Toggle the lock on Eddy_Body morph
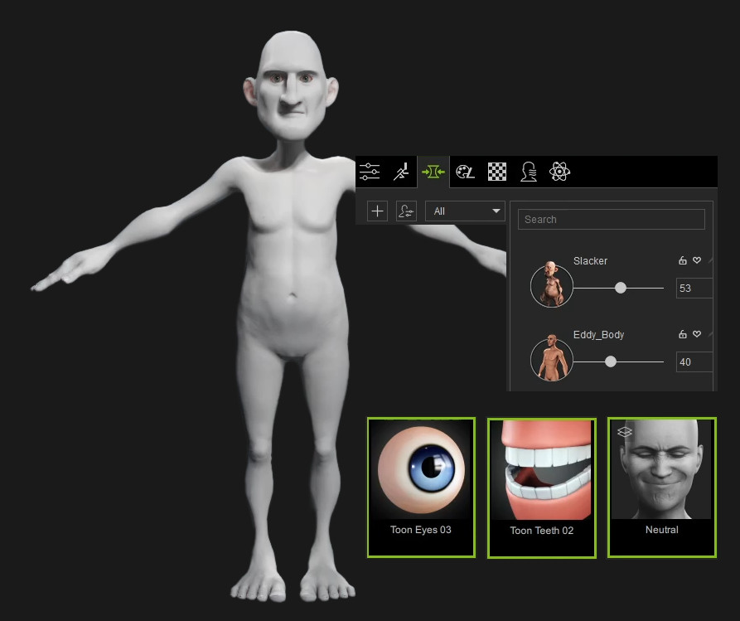 (683, 334)
